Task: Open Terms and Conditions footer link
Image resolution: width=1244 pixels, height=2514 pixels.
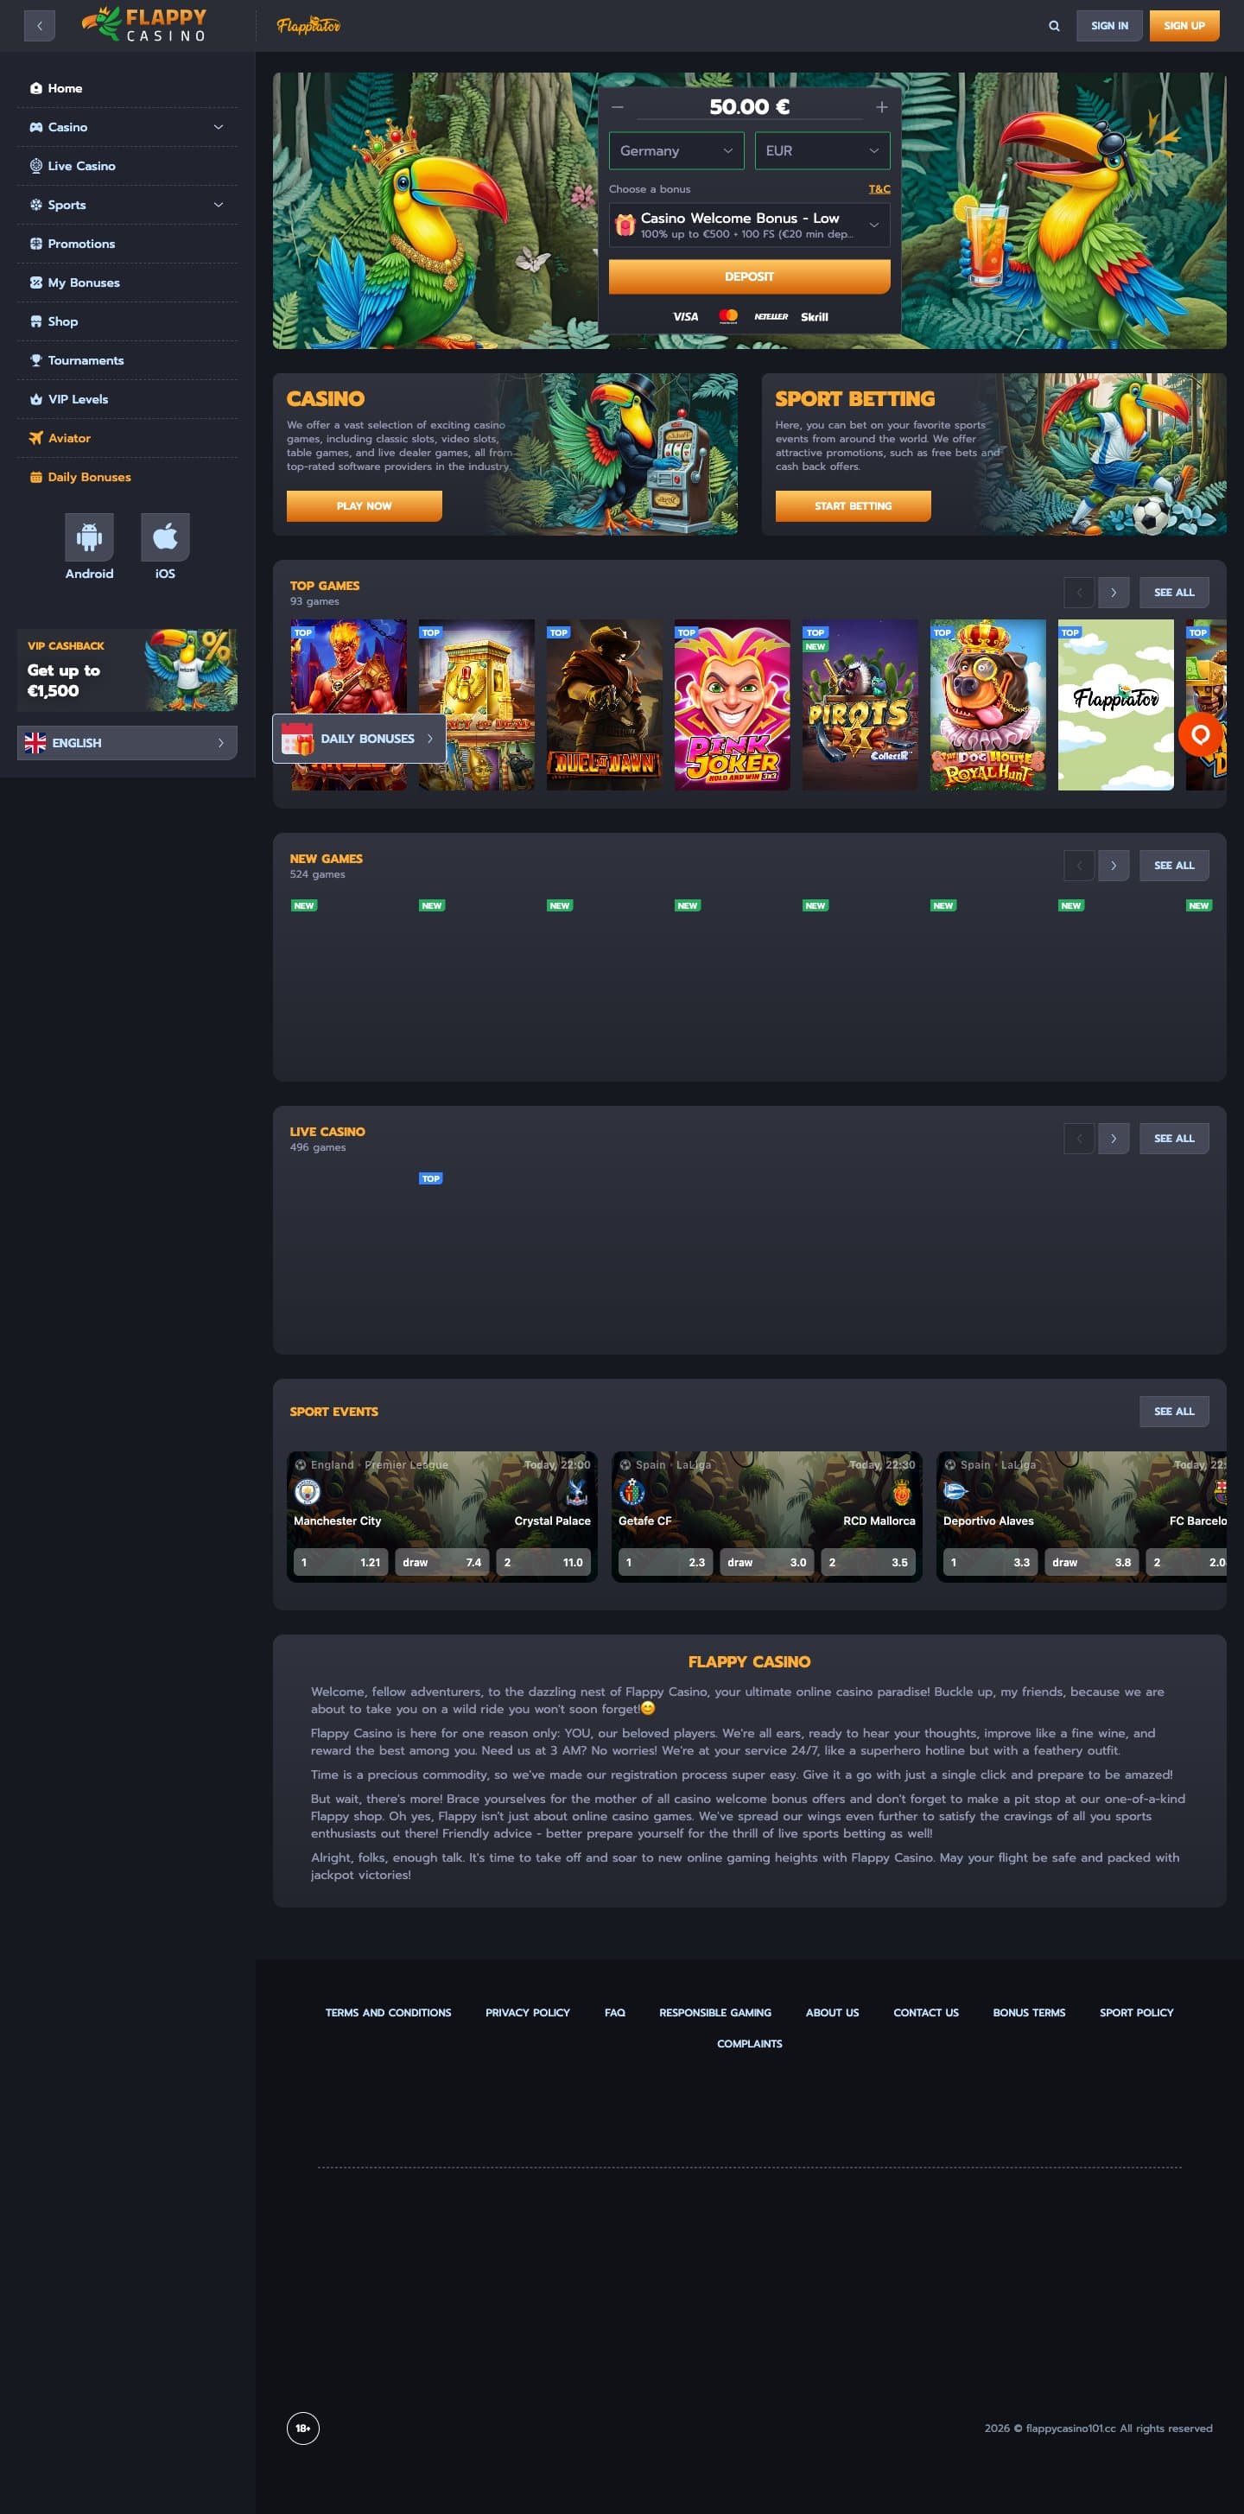Action: click(389, 2012)
